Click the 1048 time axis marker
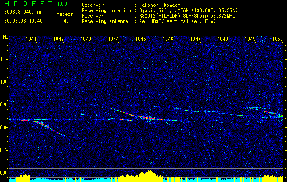Viewport: 287px width, 182px height. click(223, 39)
